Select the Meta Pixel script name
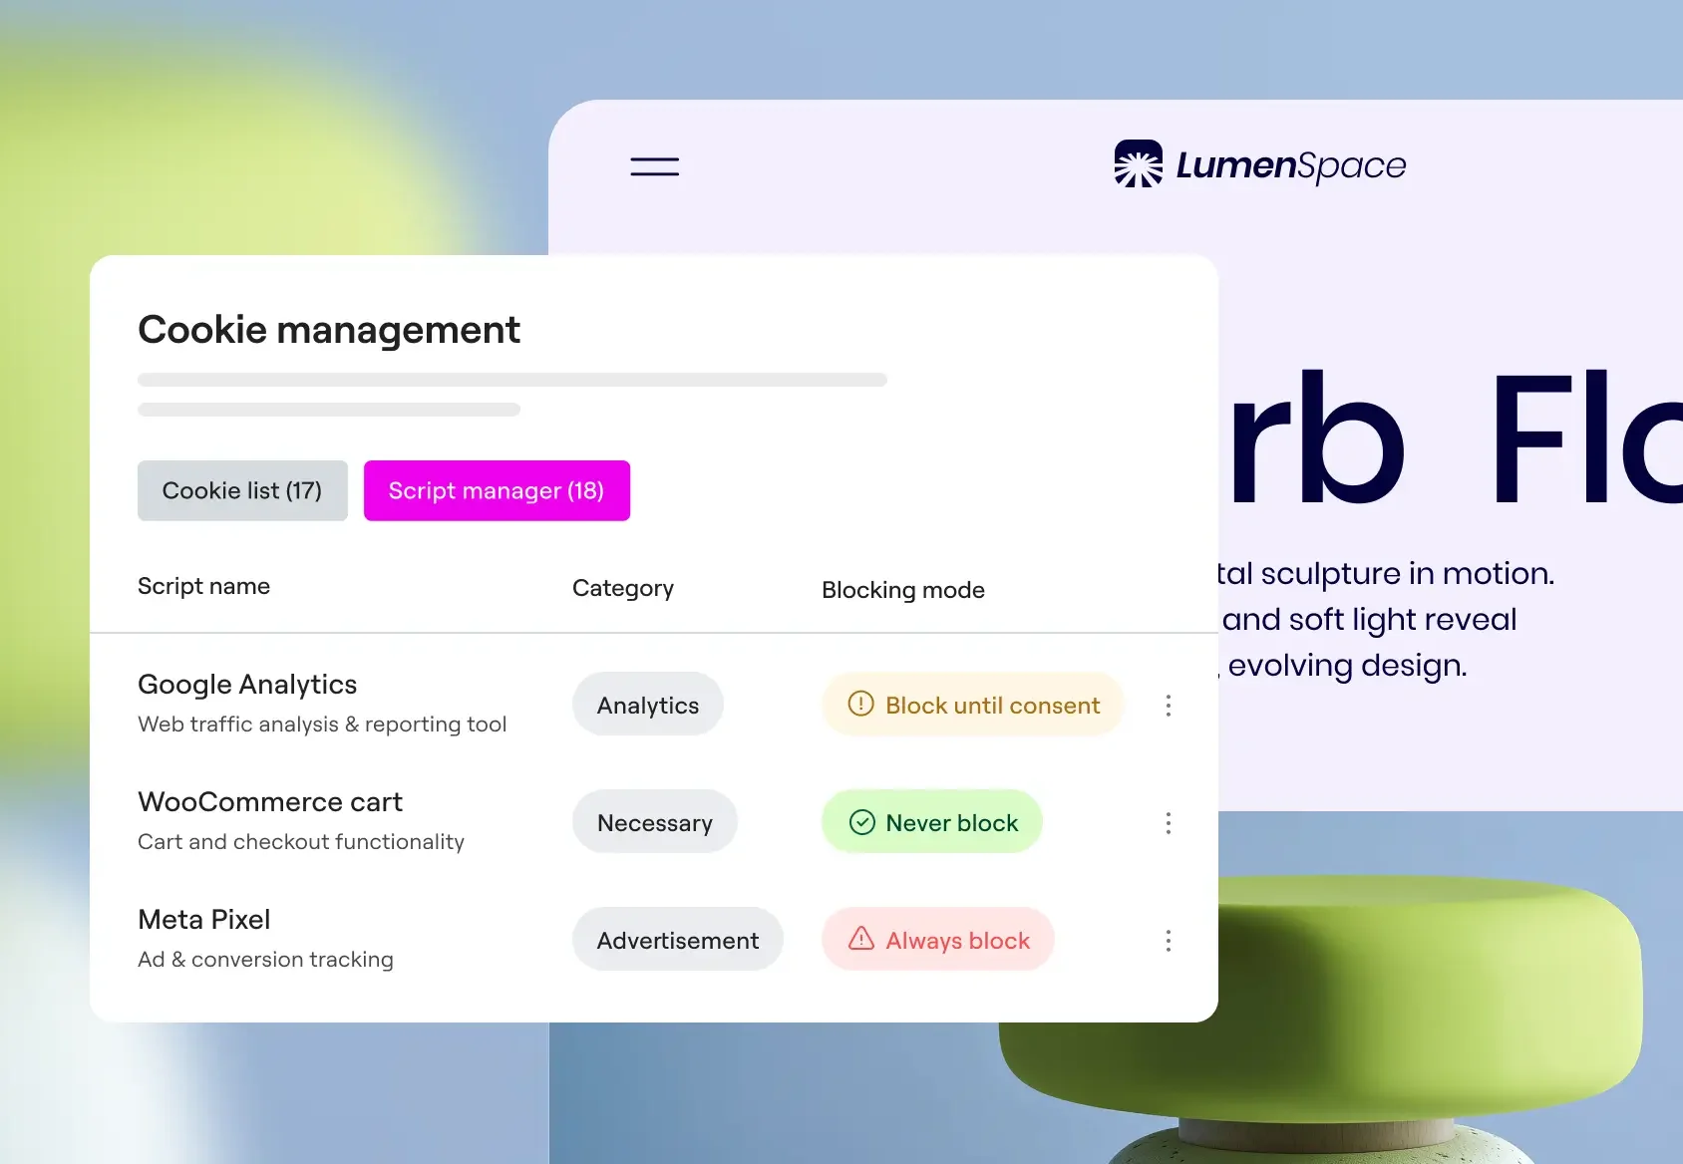Image resolution: width=1683 pixels, height=1164 pixels. coord(204,920)
